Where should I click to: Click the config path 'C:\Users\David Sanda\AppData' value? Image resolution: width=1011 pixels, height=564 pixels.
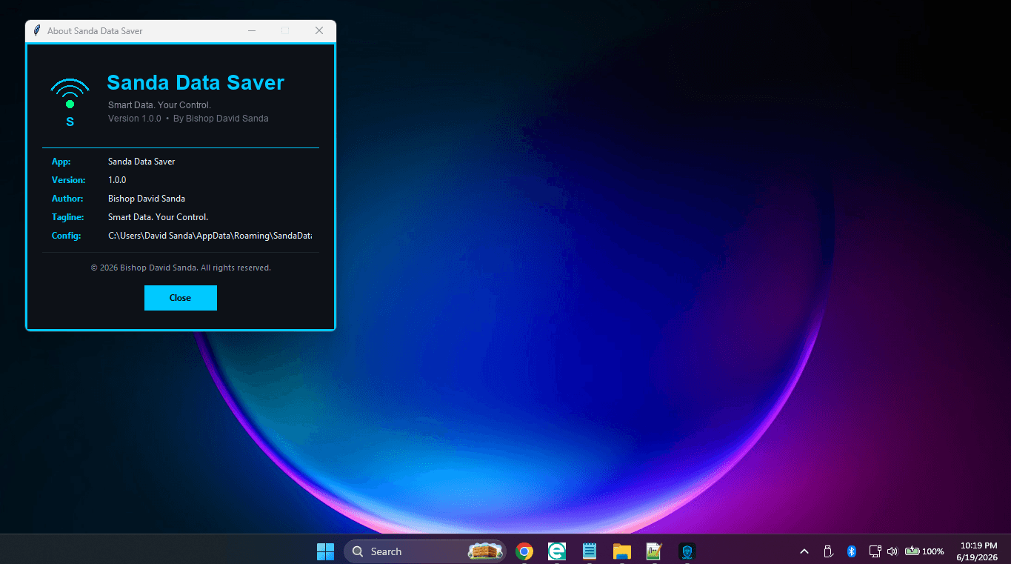pyautogui.click(x=210, y=236)
